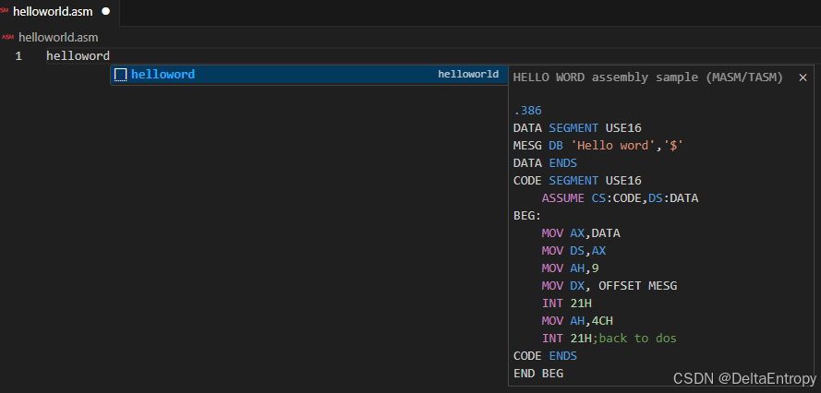Click the HELLO WORD assembly sample title
This screenshot has height=393, width=821.
[647, 77]
